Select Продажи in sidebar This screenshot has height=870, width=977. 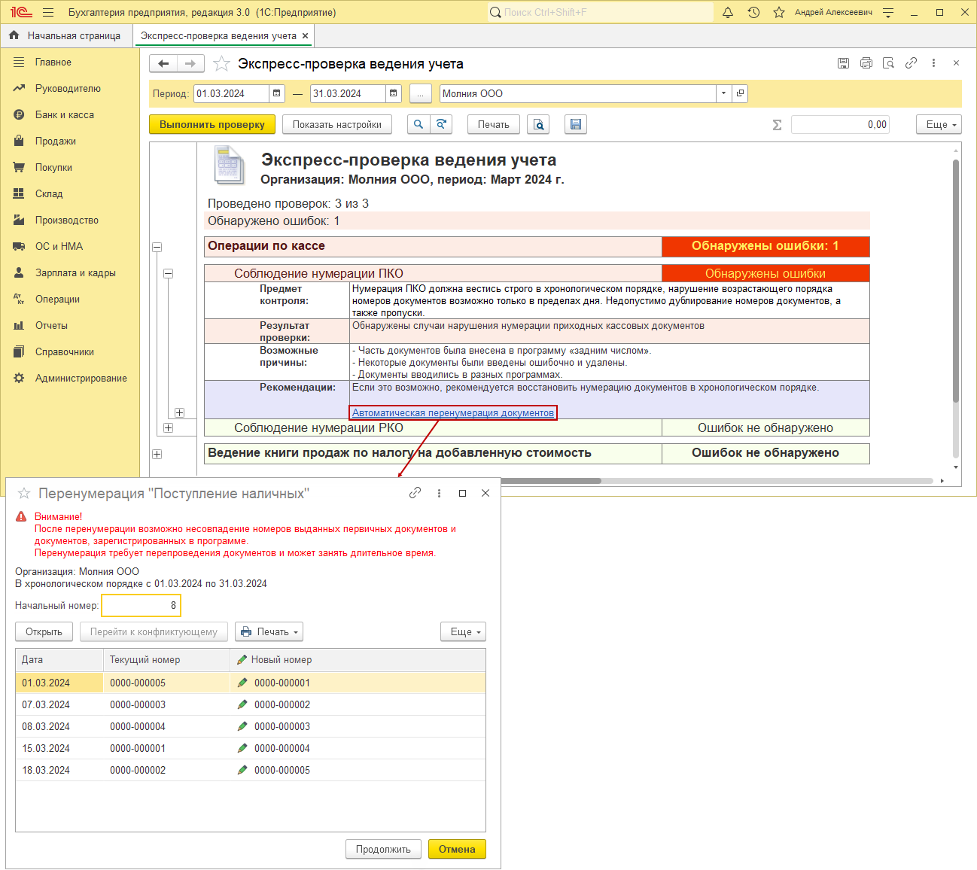pos(70,141)
